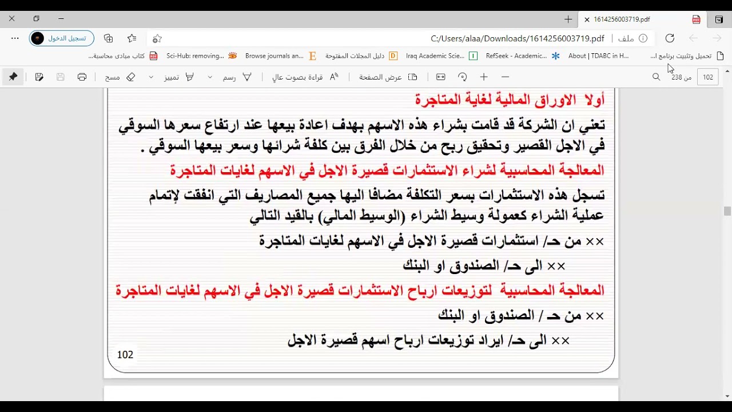Open the PDF search magnifier
Image resolution: width=732 pixels, height=412 pixels.
coord(657,77)
